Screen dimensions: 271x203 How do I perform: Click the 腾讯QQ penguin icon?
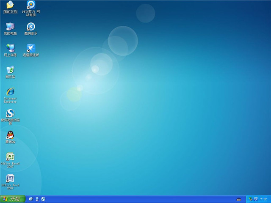pyautogui.click(x=10, y=135)
